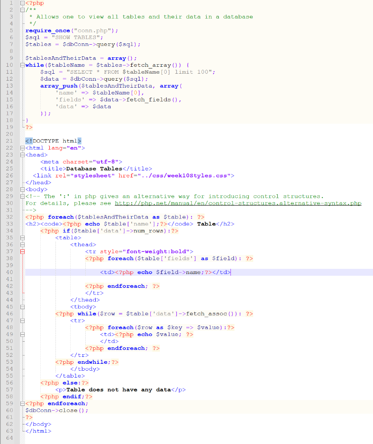The width and height of the screenshot is (373, 444).
Task: Collapse the td fold containing echo value
Action: [23, 334]
